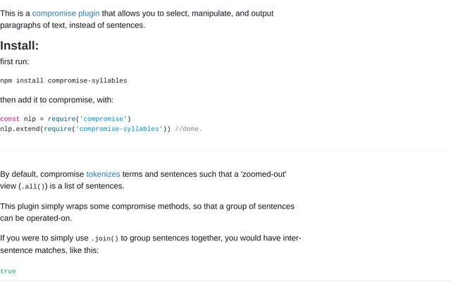Screen dimensions: 451x282
Task: Click the 'nlp.extend' code line
Action: click(101, 128)
